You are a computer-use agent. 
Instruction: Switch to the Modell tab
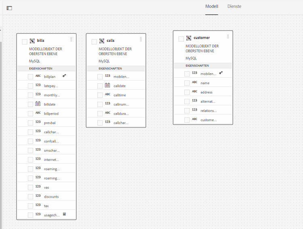click(x=212, y=6)
